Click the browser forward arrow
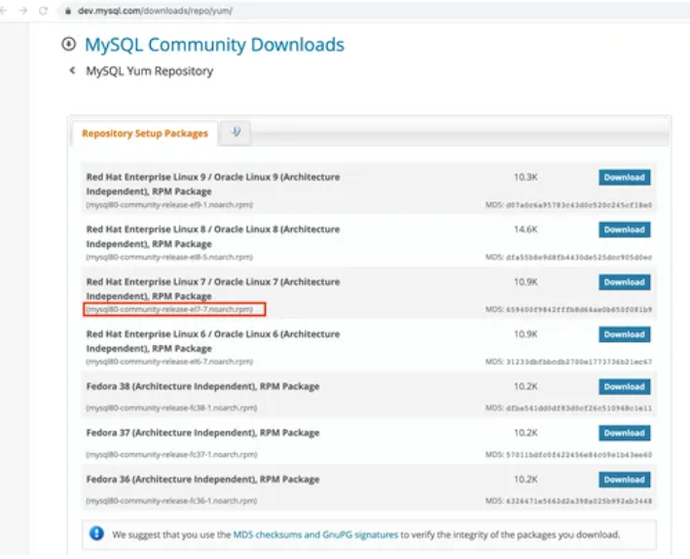 point(23,11)
